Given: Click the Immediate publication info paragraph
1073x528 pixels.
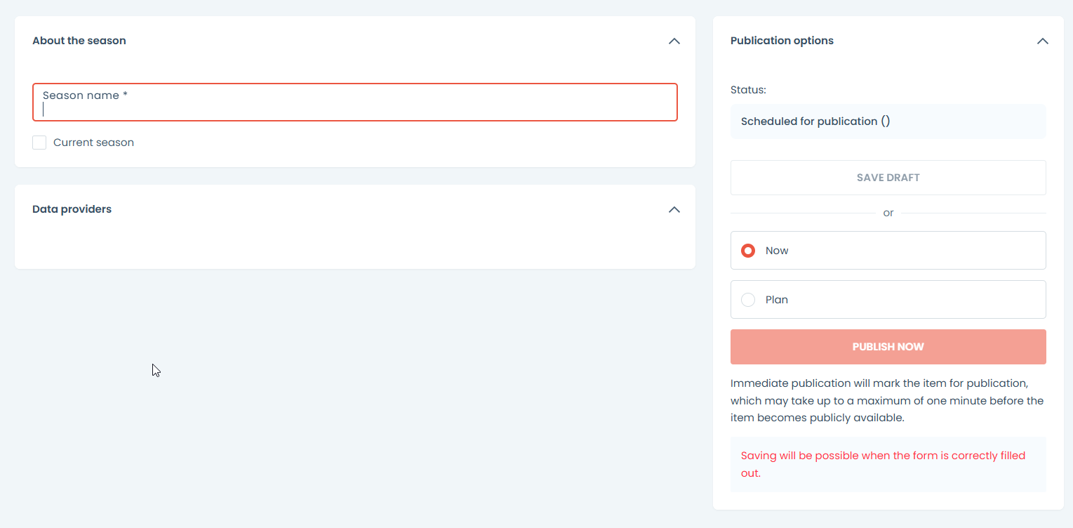Looking at the screenshot, I should tap(887, 400).
